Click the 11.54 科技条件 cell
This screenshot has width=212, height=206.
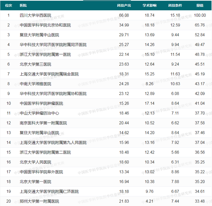[175, 54]
